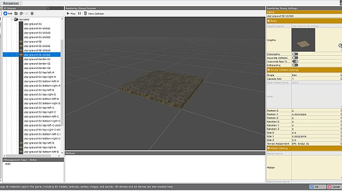Click the stamp tree horizontal scrollbar
Viewport: 342px width, 191px height.
point(28,156)
